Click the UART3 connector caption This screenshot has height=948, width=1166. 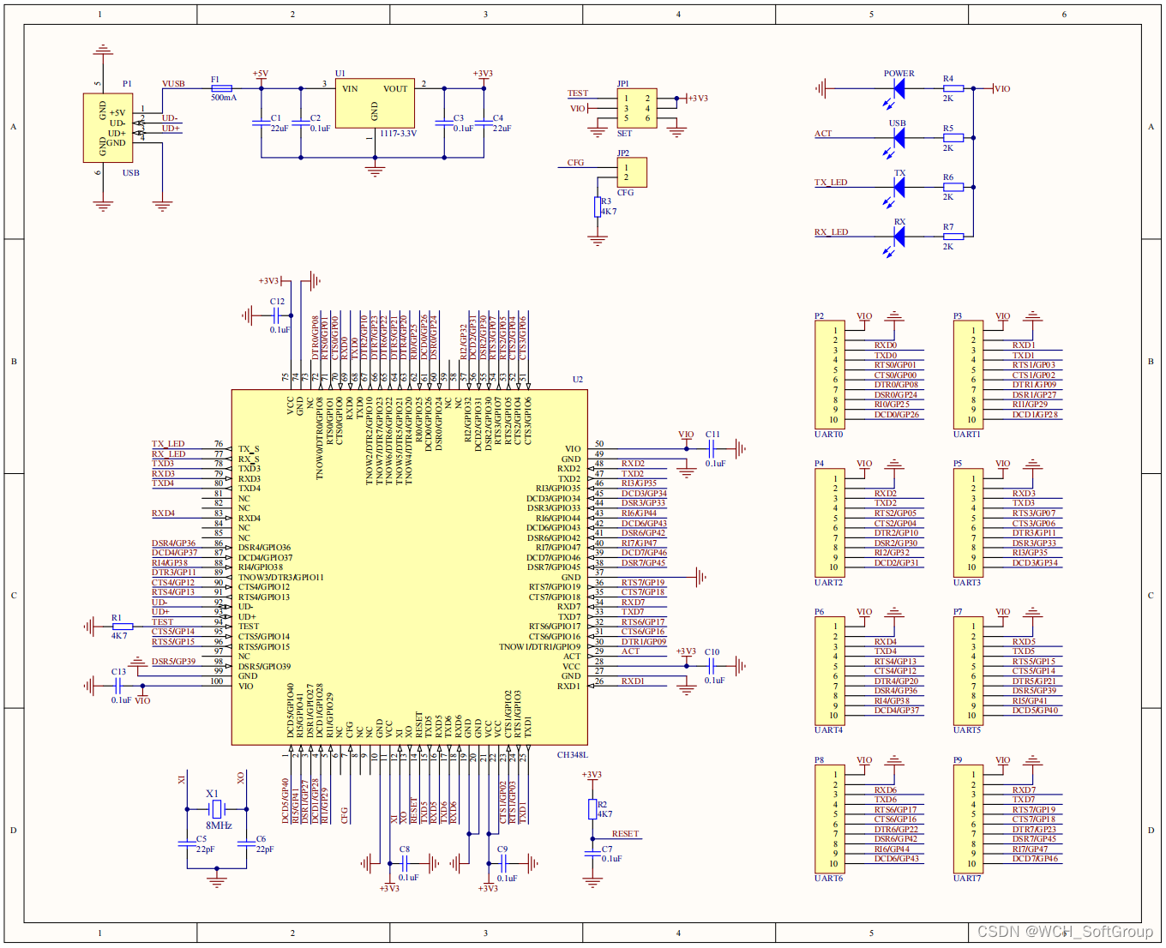coord(967,583)
